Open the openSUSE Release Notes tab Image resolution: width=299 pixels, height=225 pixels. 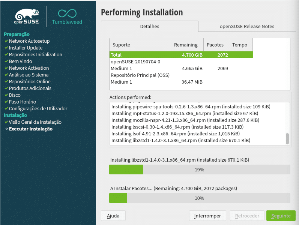pos(247,26)
